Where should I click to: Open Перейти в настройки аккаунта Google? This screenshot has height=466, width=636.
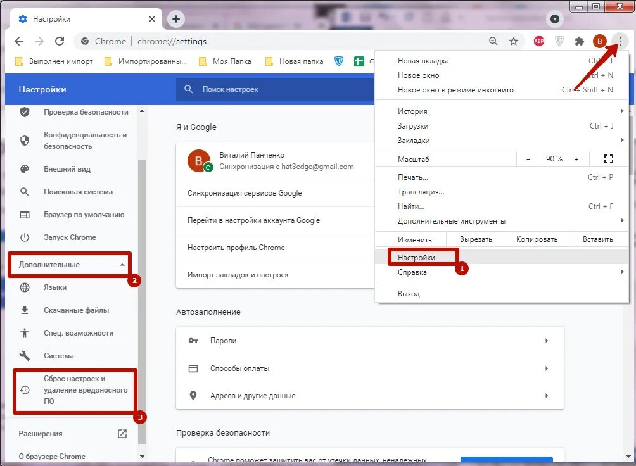coord(275,220)
